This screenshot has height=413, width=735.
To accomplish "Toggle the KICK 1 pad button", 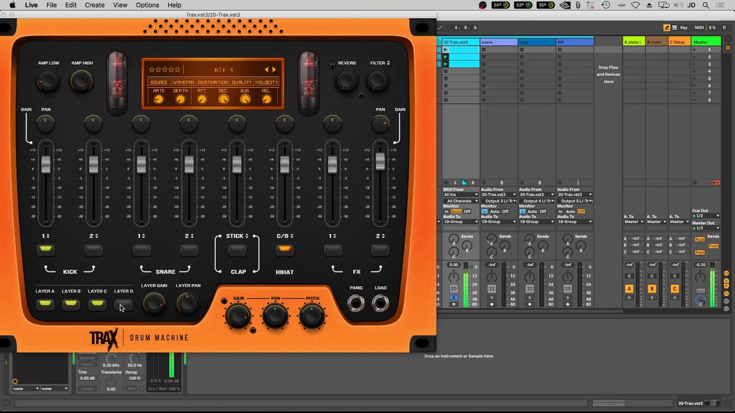I will click(46, 250).
